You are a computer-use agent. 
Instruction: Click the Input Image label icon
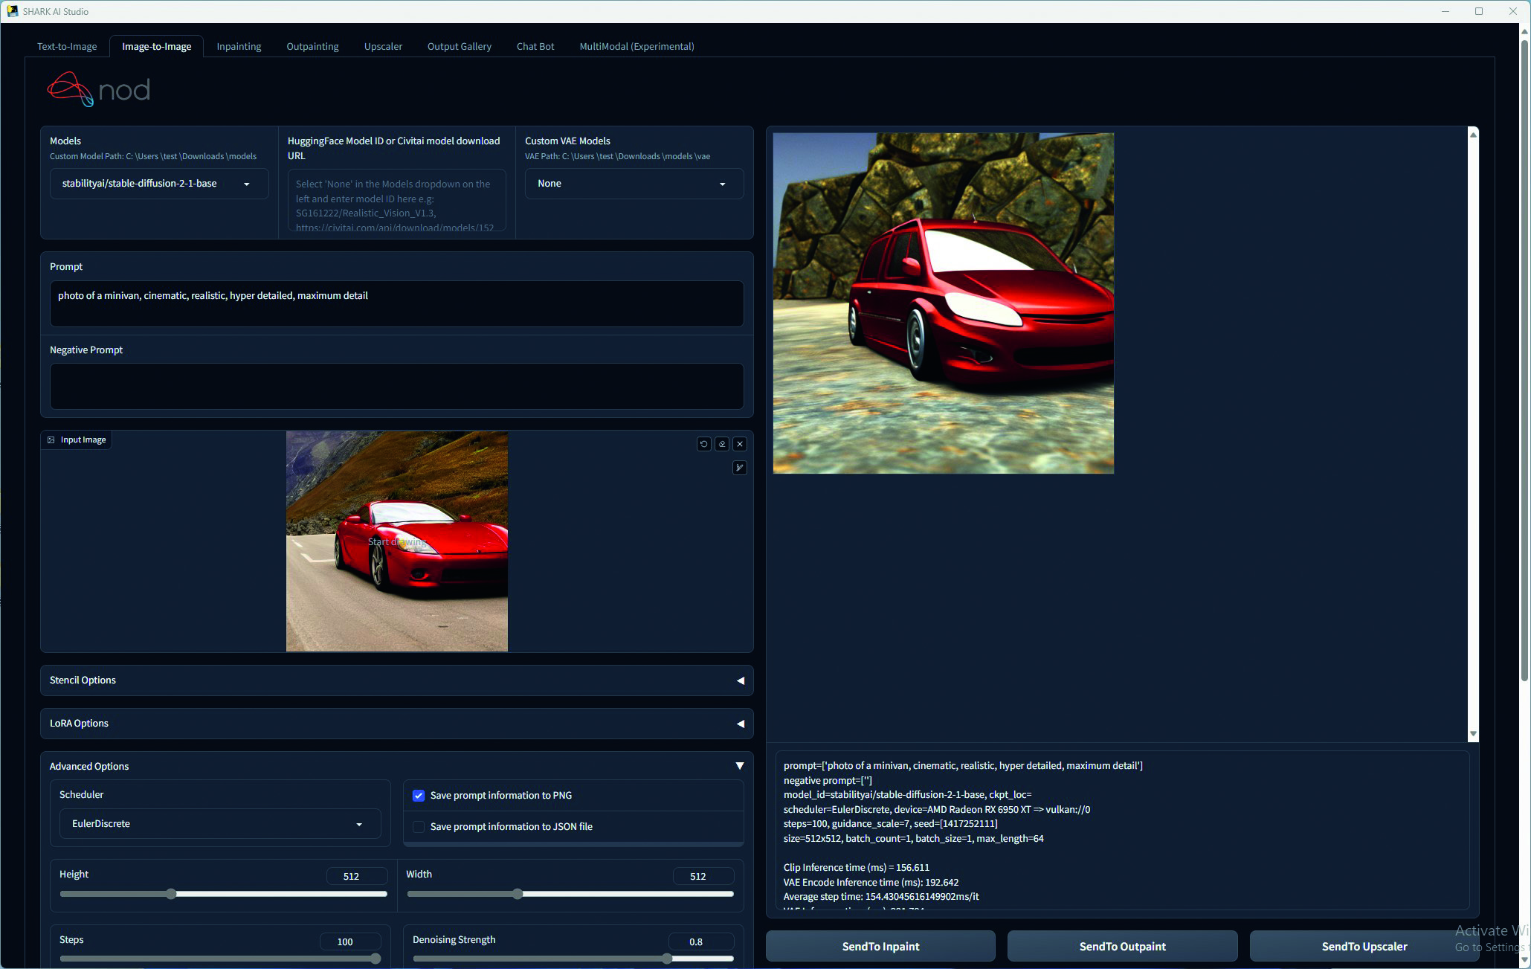(51, 440)
